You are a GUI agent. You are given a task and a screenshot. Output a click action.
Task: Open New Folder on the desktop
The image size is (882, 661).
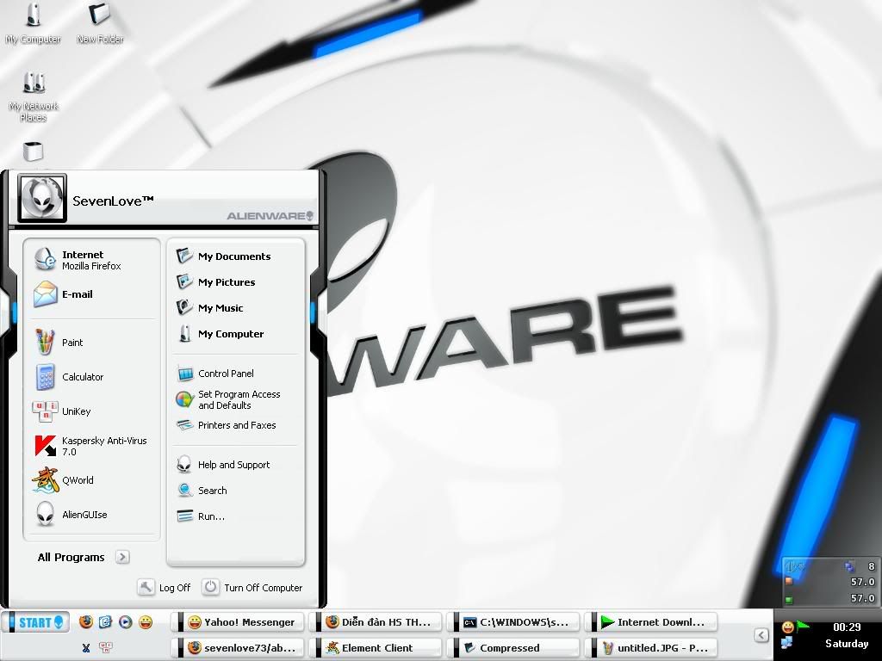(x=100, y=23)
